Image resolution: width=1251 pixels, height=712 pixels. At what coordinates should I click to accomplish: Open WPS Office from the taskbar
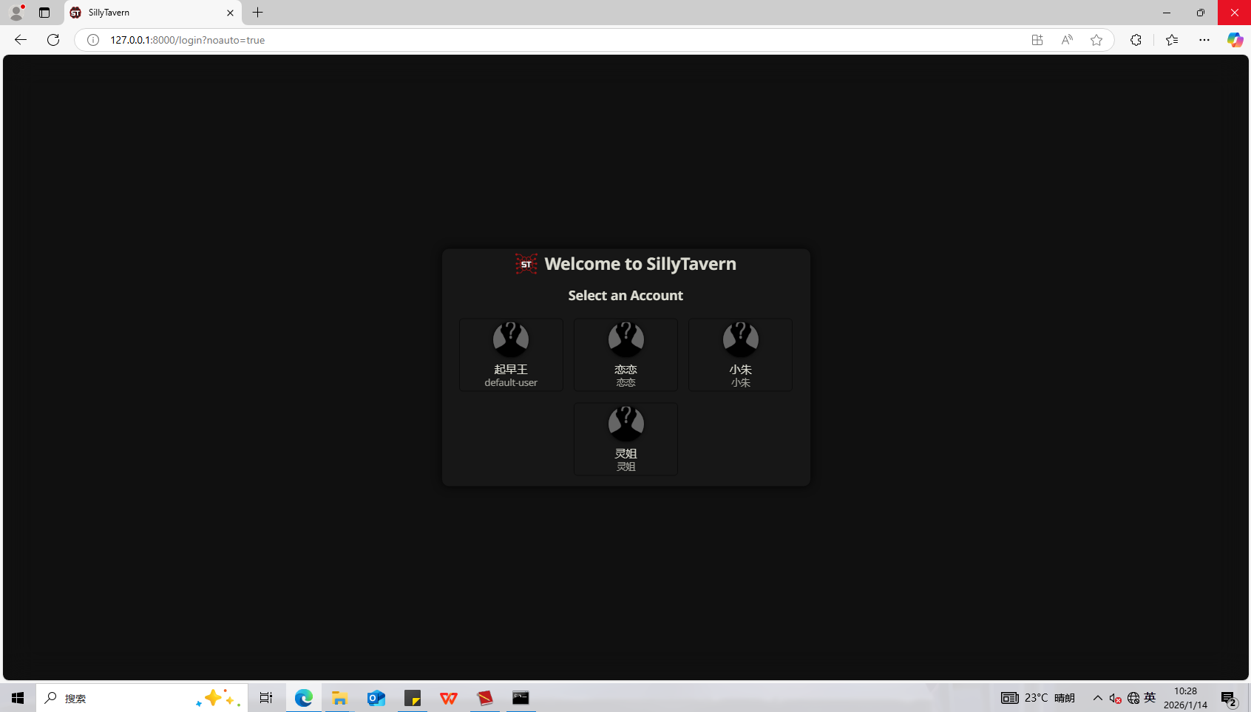pos(449,698)
